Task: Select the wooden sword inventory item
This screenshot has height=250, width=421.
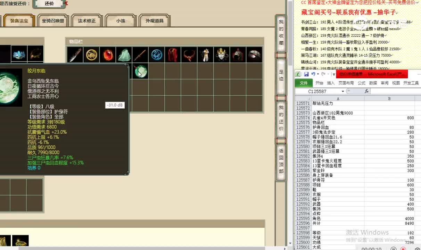Action: pyautogui.click(x=140, y=55)
